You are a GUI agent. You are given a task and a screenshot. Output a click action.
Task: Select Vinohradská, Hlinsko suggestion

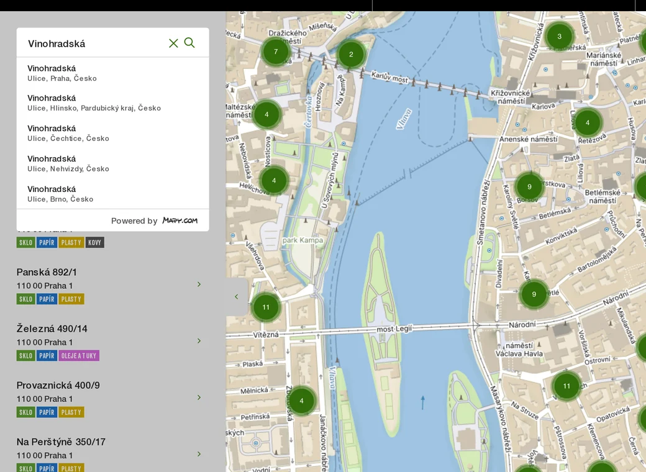(x=112, y=103)
